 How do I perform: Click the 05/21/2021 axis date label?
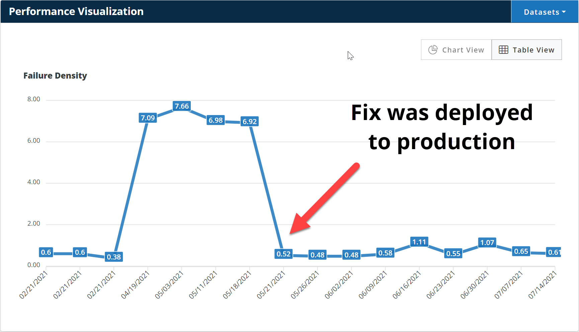271,285
